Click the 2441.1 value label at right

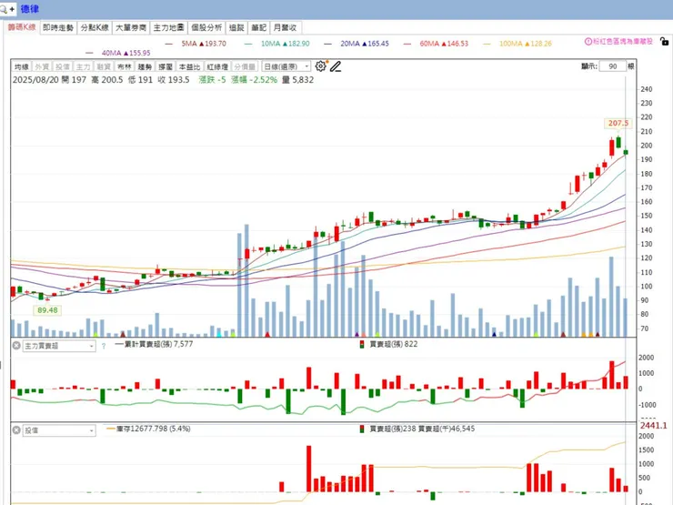pos(653,425)
